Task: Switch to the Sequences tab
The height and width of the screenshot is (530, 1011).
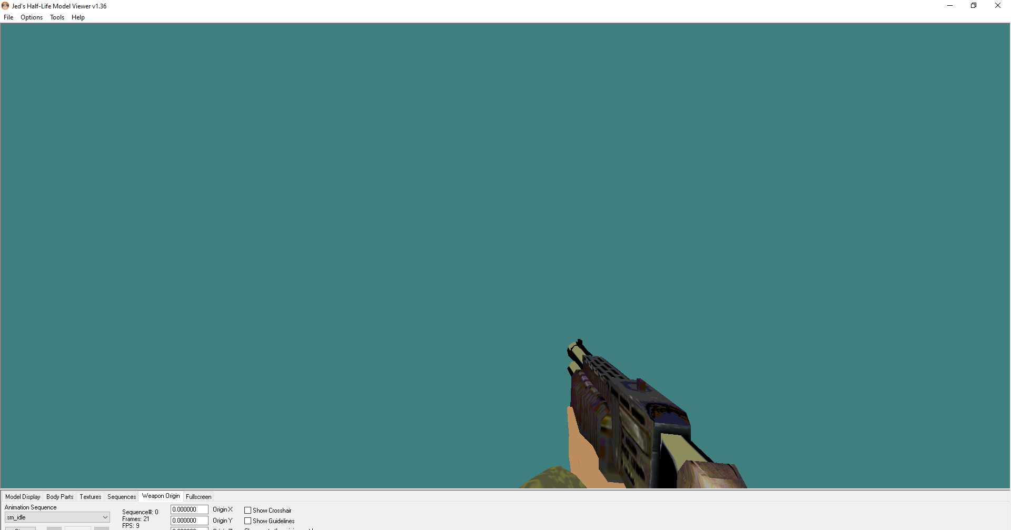Action: click(x=122, y=497)
